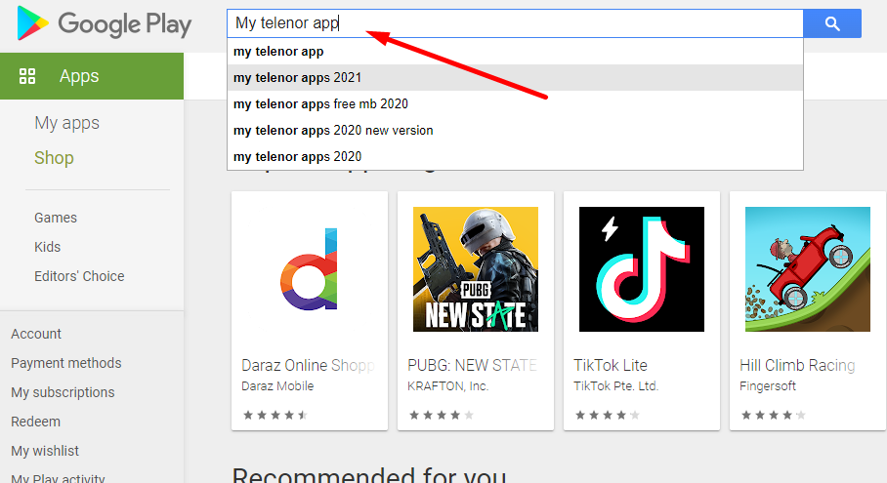Click the Hill Climb Racing star rating
Screen dimensions: 887x483
pyautogui.click(x=774, y=416)
